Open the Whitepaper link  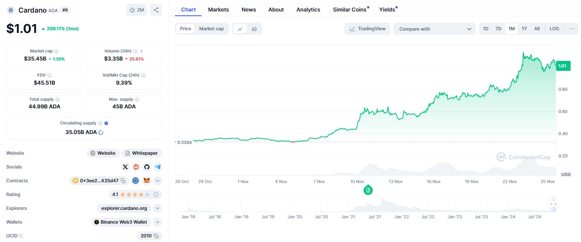(x=142, y=153)
